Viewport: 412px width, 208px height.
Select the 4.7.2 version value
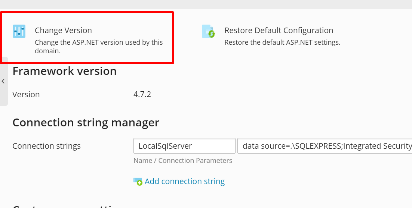tap(142, 94)
